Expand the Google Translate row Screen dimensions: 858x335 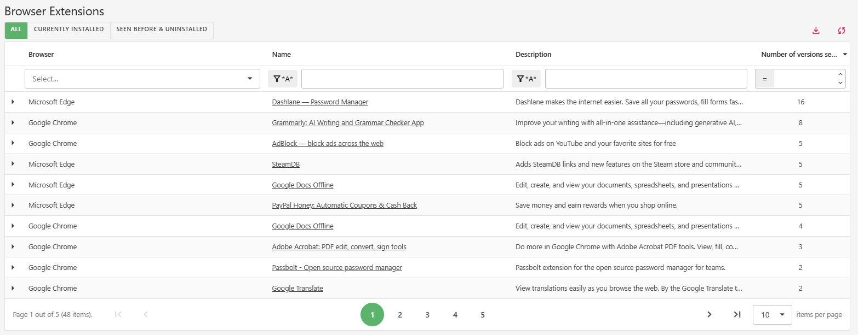(13, 288)
